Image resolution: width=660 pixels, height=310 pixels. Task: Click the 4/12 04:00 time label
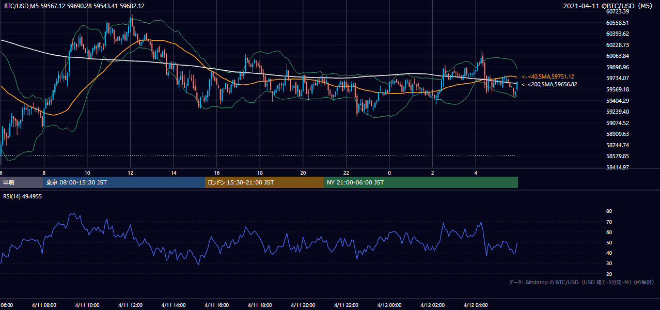(476, 305)
